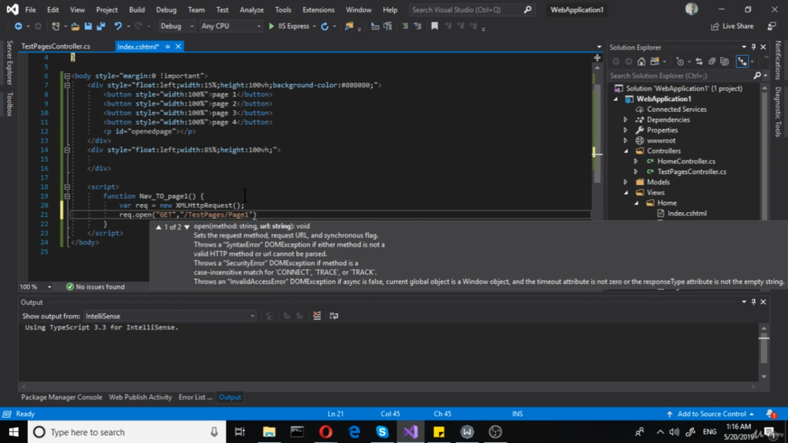Collapse All in Solution Explorer toolbar

click(x=712, y=61)
